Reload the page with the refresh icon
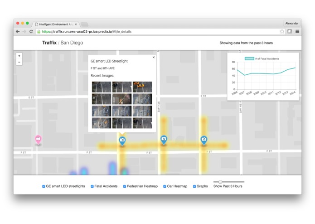315x224 pixels. pos(31,32)
